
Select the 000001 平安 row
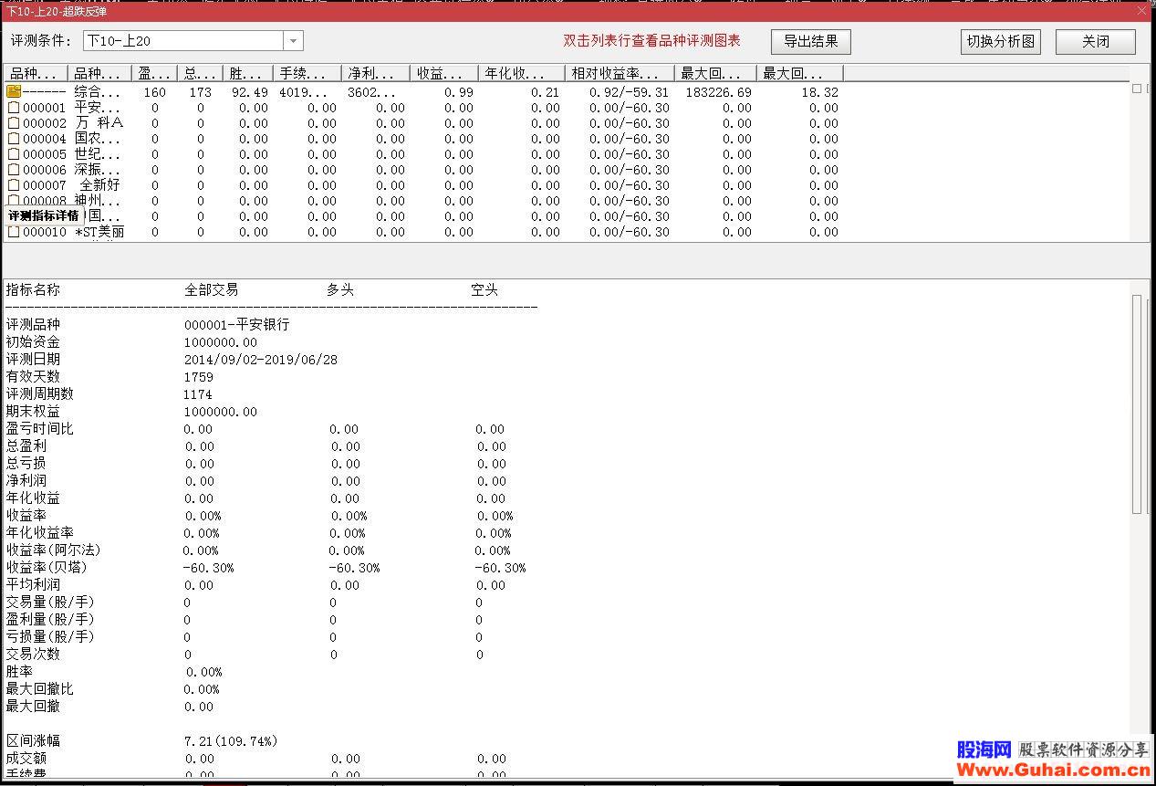(x=422, y=108)
